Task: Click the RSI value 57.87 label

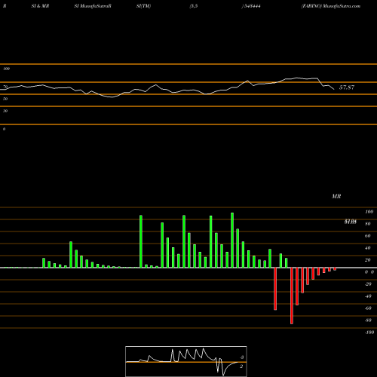Action: point(347,87)
